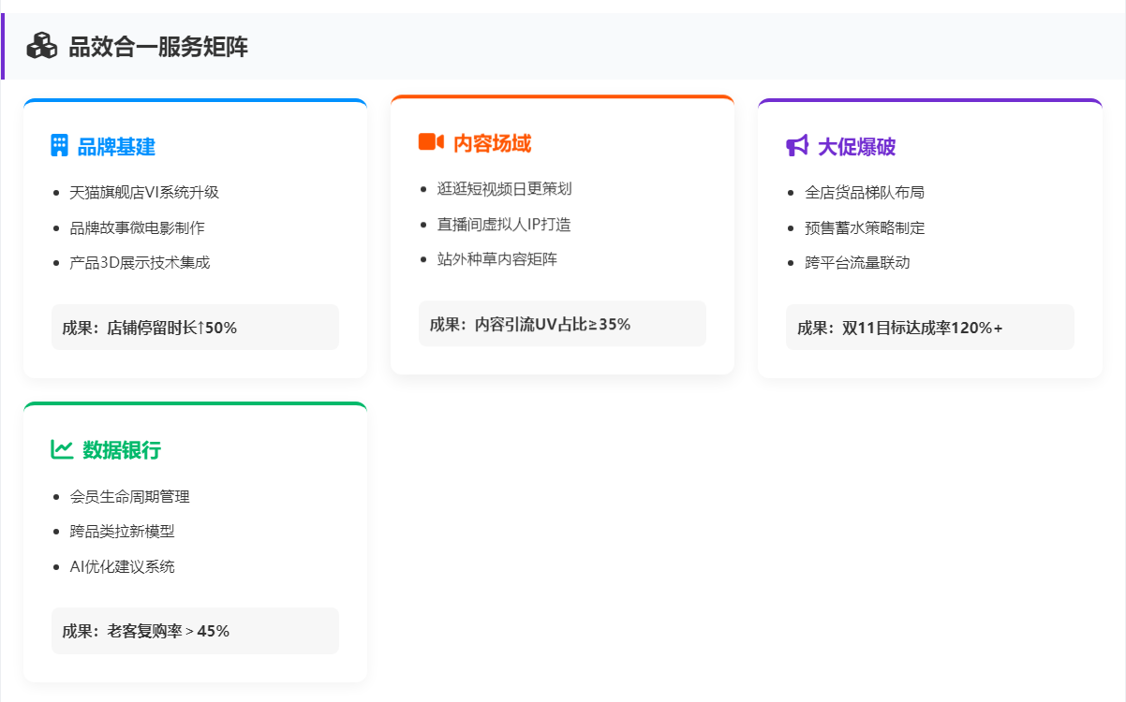1126x702 pixels.
Task: Open the 内容场域 card title
Action: (x=492, y=143)
